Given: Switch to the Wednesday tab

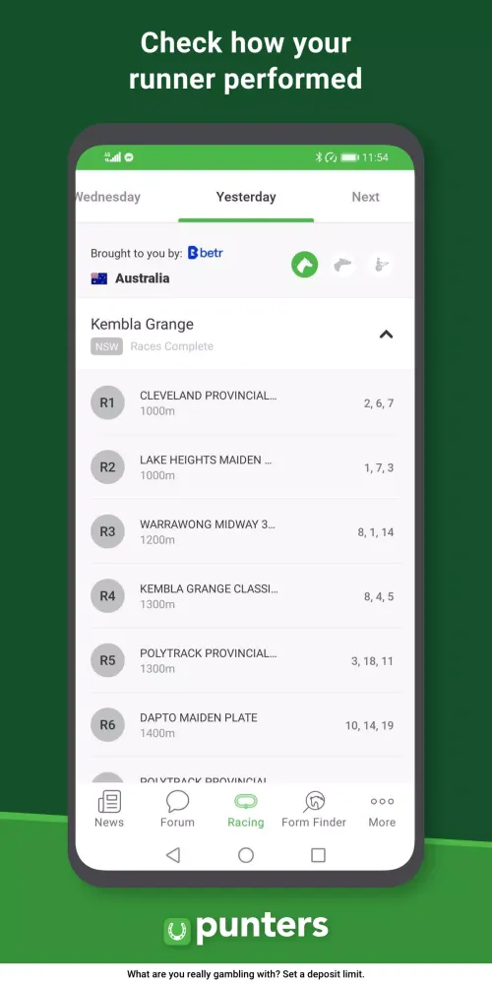Looking at the screenshot, I should [108, 197].
